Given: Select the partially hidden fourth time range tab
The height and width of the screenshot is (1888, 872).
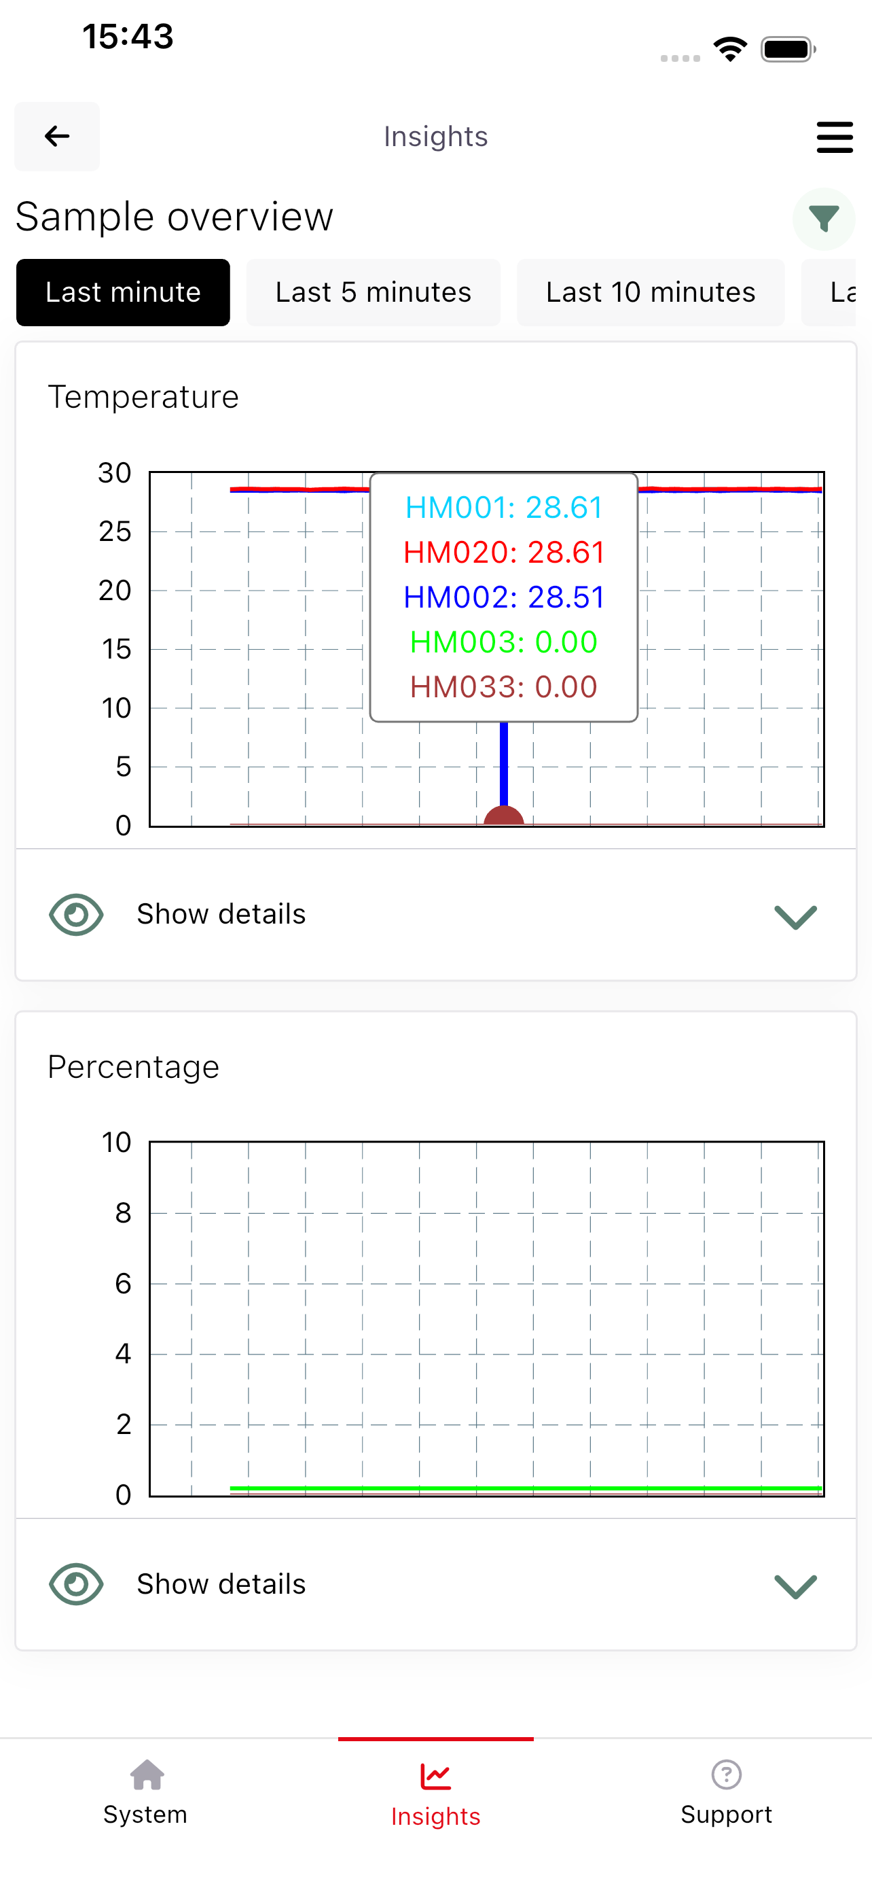Looking at the screenshot, I should pos(829,292).
